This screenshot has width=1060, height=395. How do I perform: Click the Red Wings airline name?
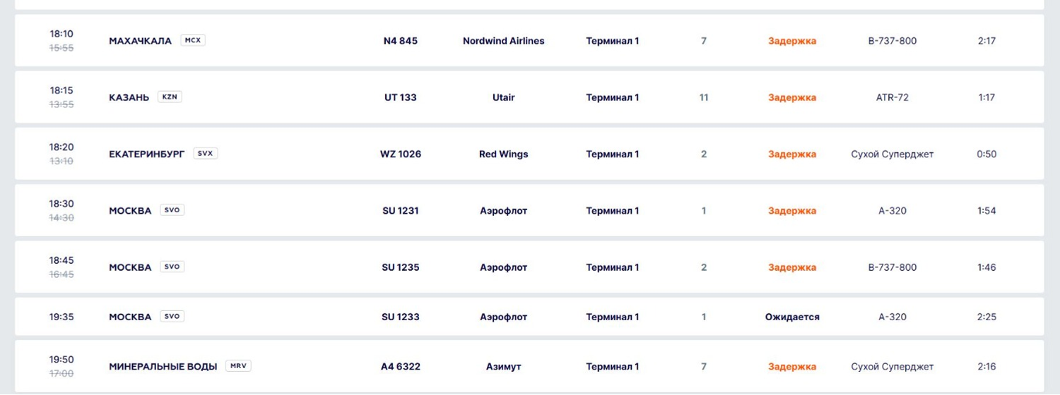tap(503, 154)
